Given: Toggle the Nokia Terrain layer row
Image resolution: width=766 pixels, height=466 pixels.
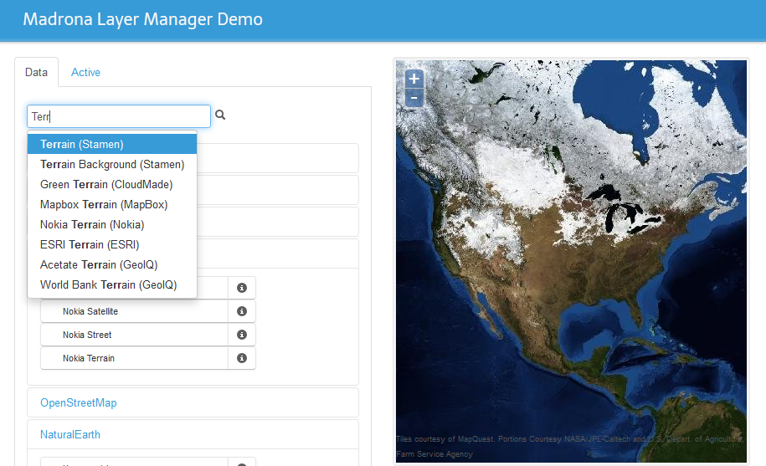Looking at the screenshot, I should [134, 358].
